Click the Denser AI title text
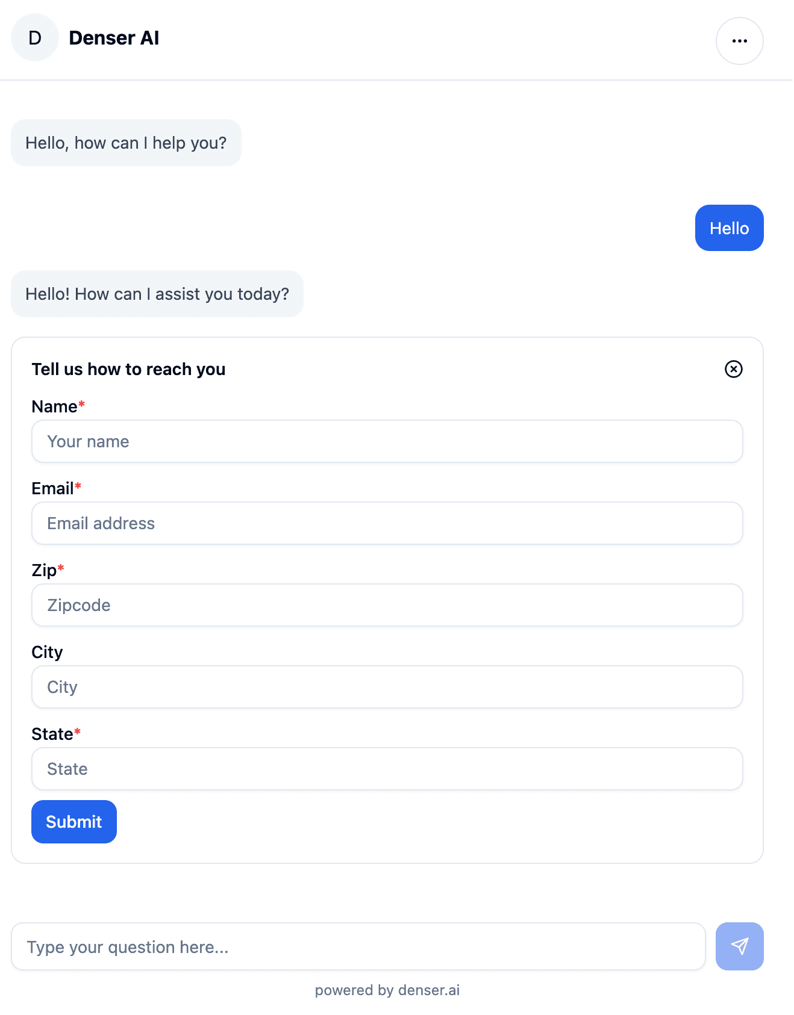794x1015 pixels. (114, 37)
